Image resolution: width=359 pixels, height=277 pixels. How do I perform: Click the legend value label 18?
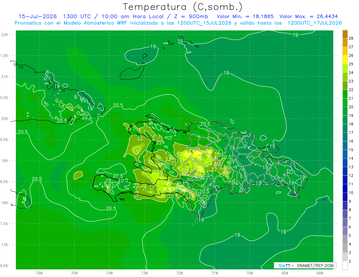[351, 124]
